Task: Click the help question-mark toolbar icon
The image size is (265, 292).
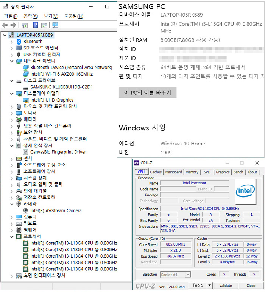Action: [36, 25]
